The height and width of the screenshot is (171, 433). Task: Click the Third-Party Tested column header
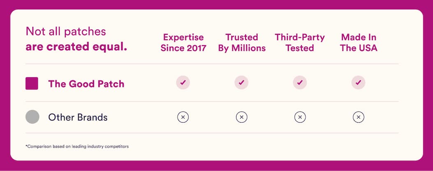300,42
